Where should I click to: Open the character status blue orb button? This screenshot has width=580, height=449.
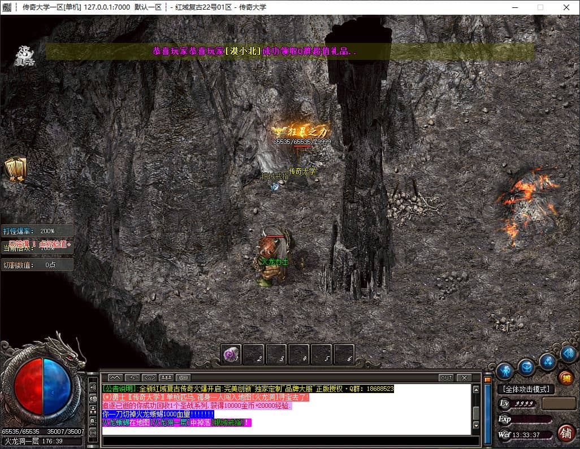(x=505, y=370)
